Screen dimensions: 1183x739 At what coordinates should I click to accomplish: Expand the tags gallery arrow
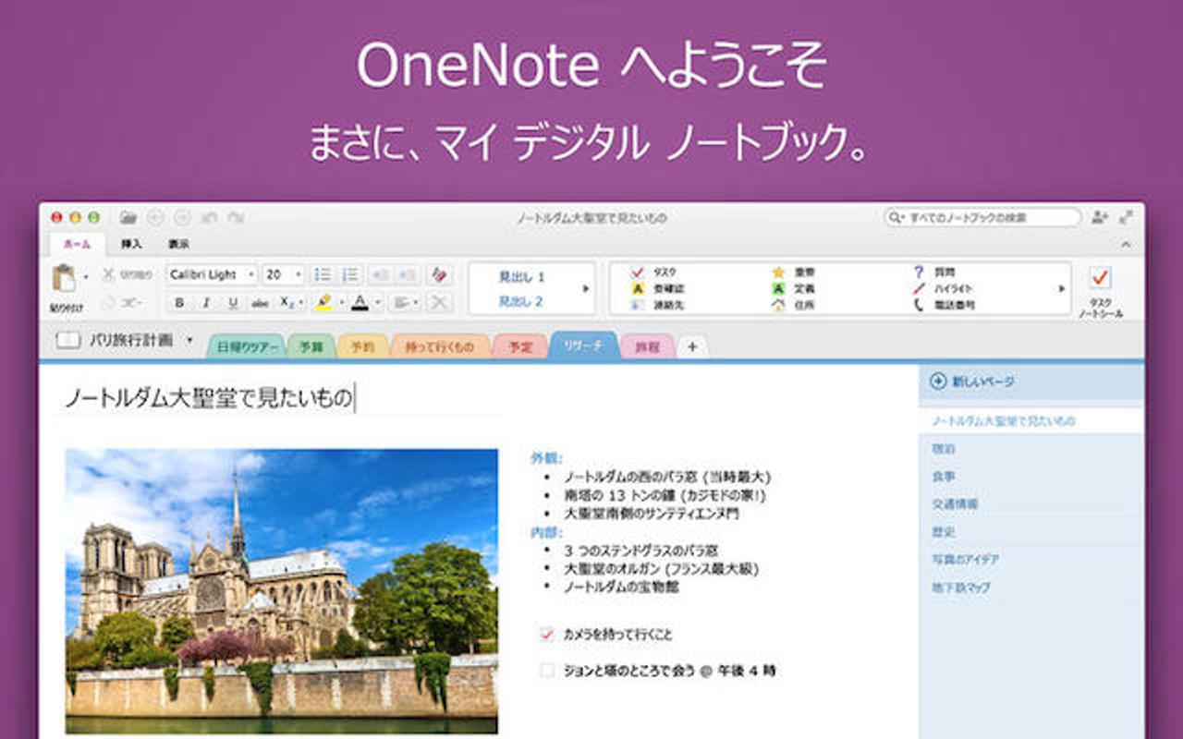[1062, 288]
